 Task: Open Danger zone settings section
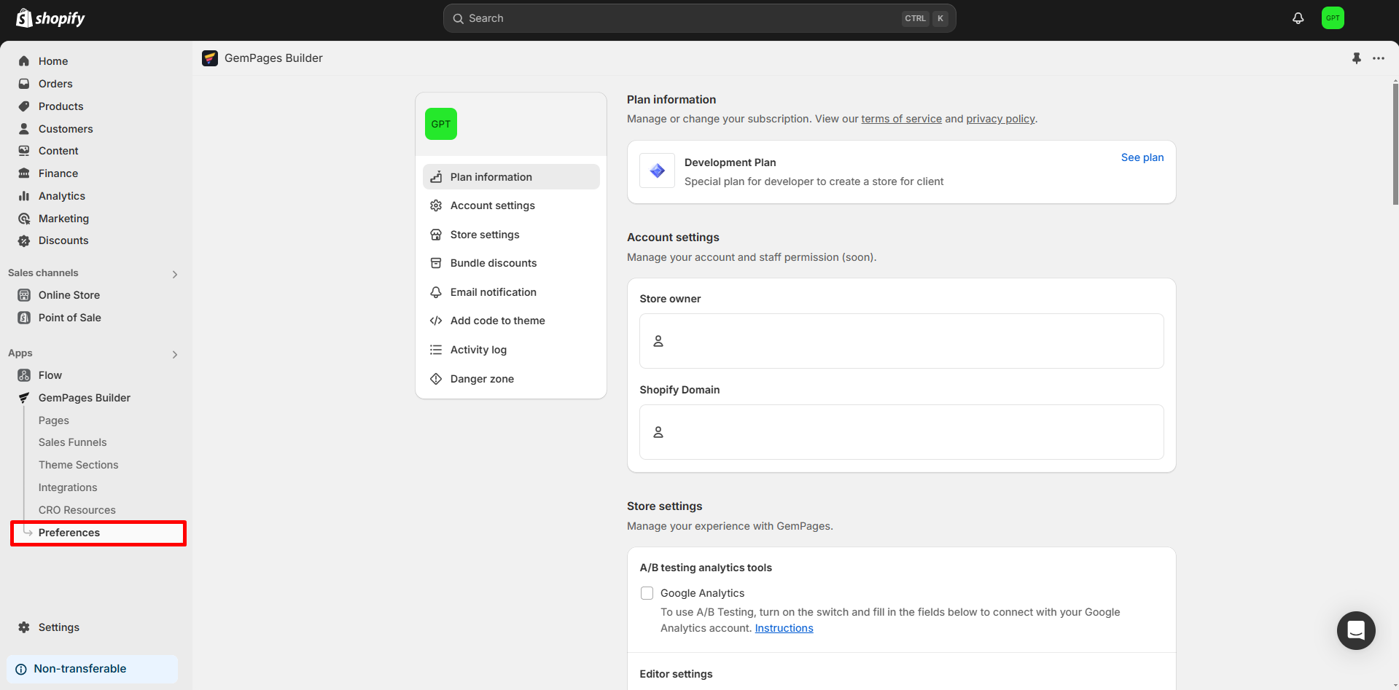point(482,379)
